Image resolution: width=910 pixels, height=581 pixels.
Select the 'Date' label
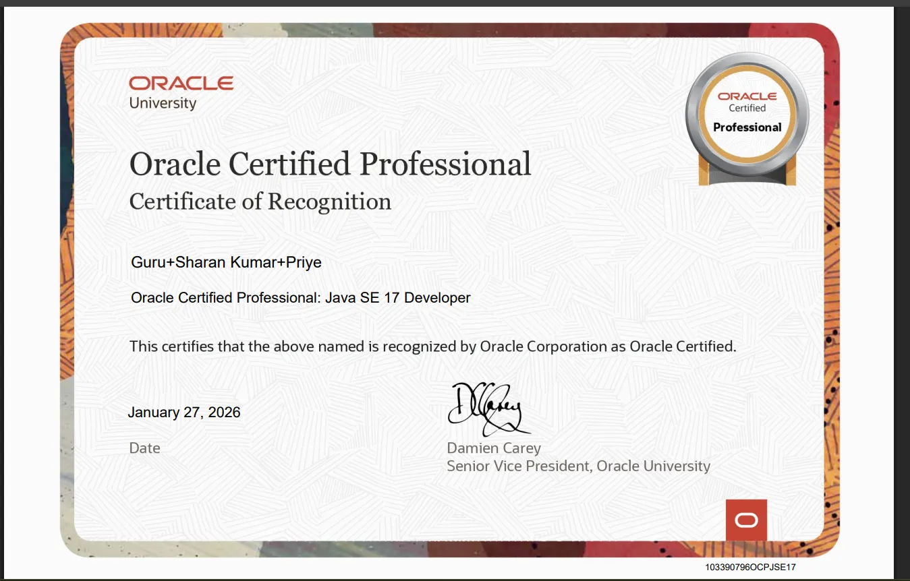point(144,448)
